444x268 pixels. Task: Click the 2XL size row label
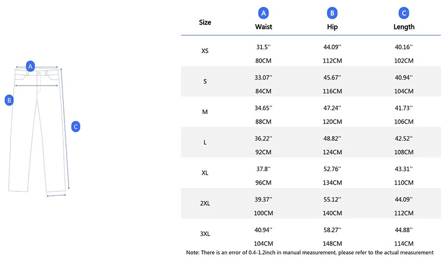pos(205,204)
